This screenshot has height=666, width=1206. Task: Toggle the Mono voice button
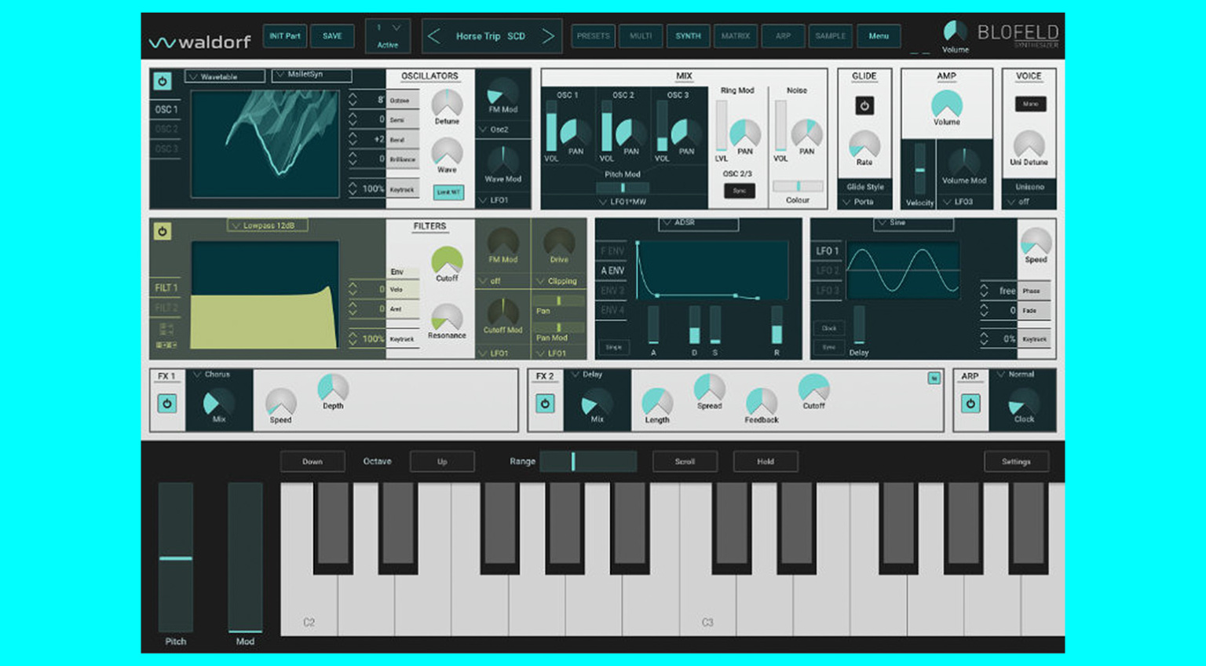1030,104
